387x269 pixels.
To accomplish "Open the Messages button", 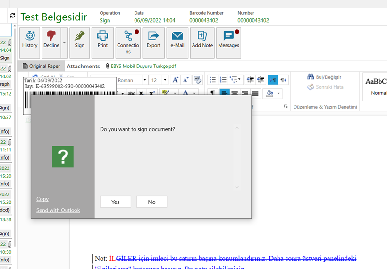I will (x=228, y=40).
